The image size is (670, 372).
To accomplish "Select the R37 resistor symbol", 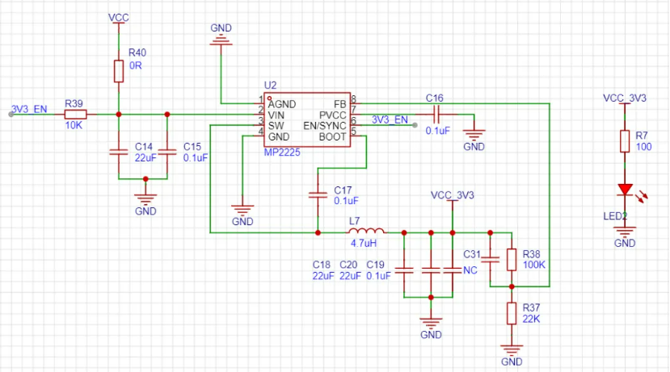I will coord(511,312).
